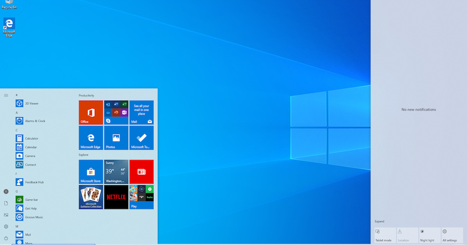
Task: Expand the Start menu with the hamburger icon
Action: tap(6, 94)
